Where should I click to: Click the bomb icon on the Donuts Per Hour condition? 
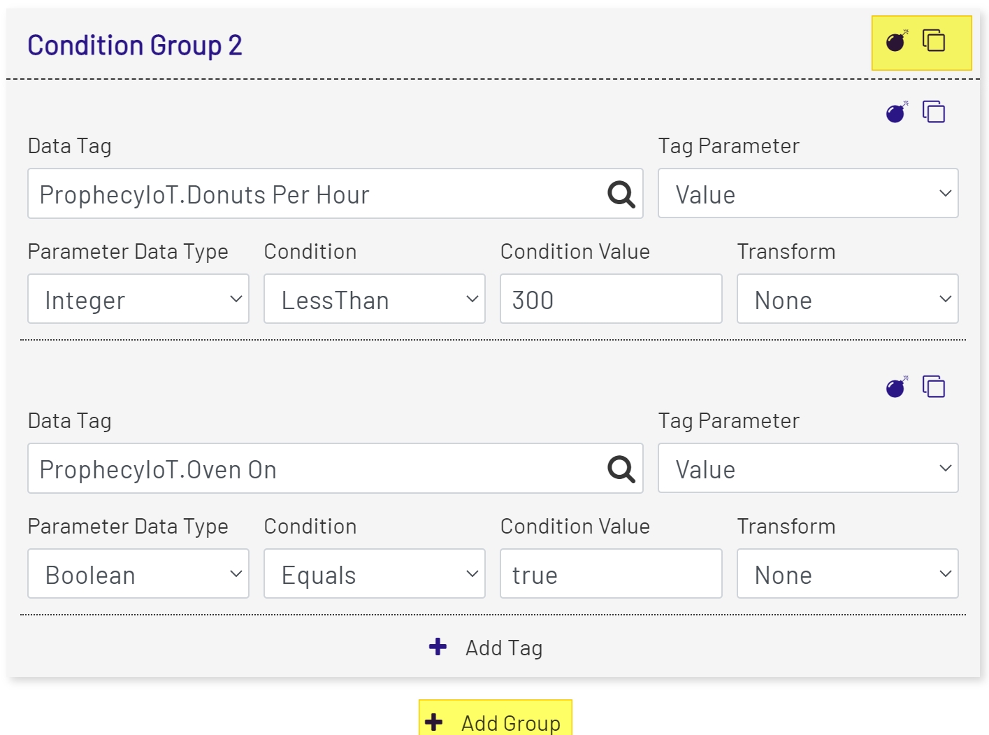pyautogui.click(x=895, y=112)
